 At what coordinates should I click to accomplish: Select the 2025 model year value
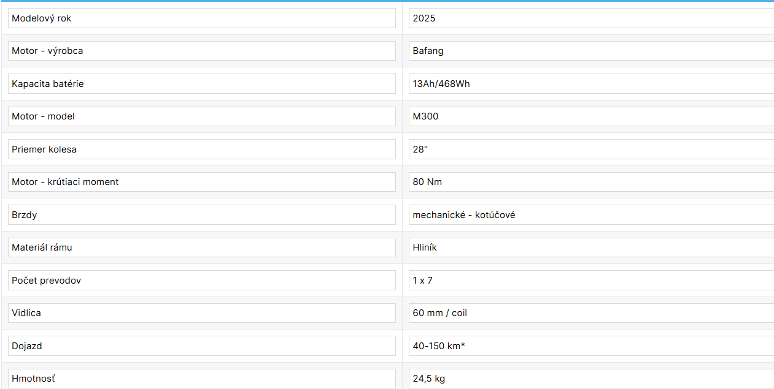point(590,18)
